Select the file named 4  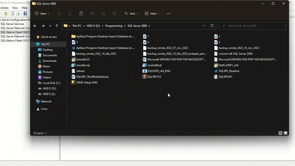146,42
